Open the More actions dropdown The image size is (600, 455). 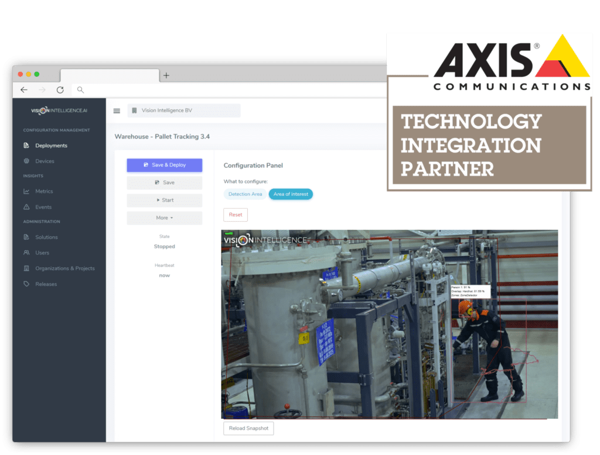164,217
